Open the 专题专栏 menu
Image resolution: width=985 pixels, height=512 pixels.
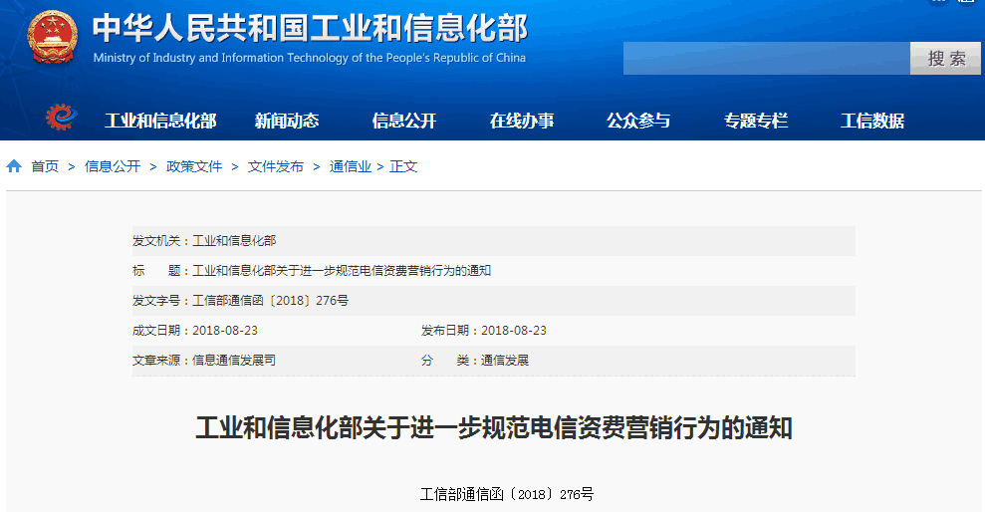756,121
